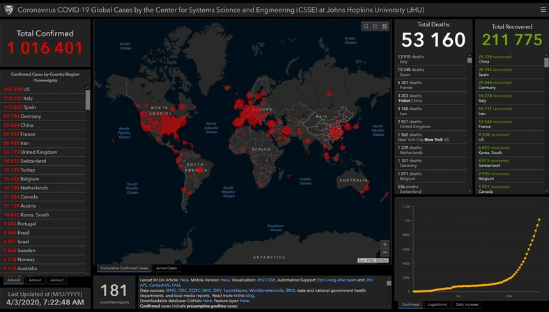
Task: Switch chart to the Logarithmic tab
Action: tap(438, 304)
